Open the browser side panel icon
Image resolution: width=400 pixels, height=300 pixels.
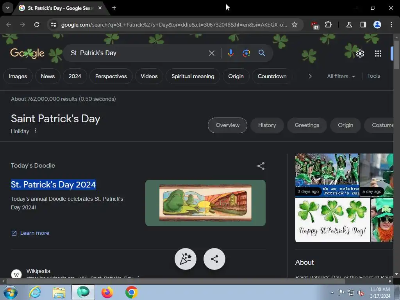tap(363, 25)
